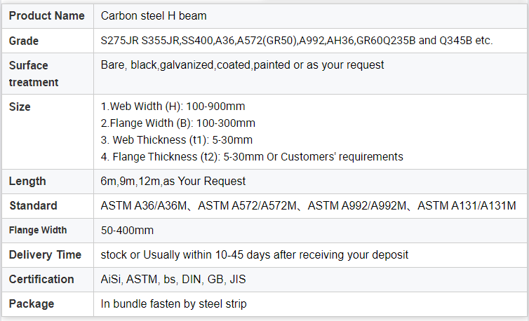
Task: Click the Bare, black, galvanized text
Action: tap(242, 65)
